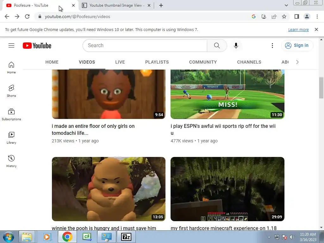
Task: Show hidden system tray icons arrow
Action: coord(269,237)
